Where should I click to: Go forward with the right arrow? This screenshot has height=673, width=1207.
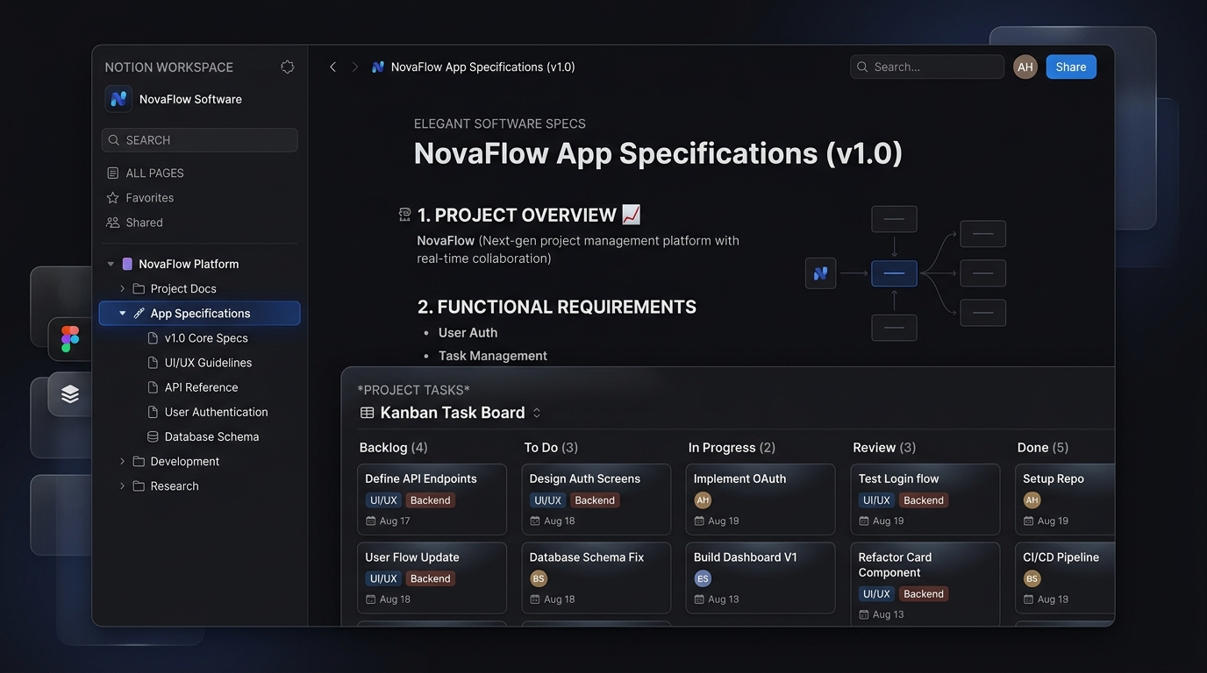(x=355, y=67)
